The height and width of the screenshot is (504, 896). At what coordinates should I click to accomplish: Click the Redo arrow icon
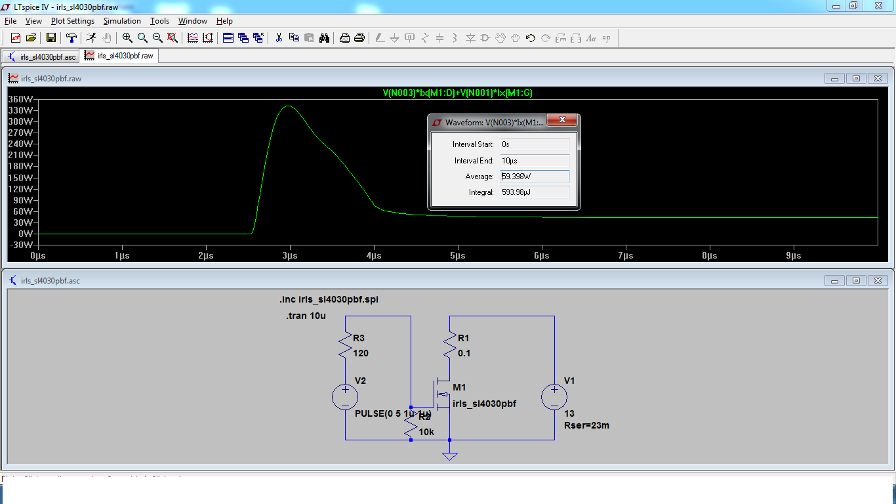click(x=546, y=38)
